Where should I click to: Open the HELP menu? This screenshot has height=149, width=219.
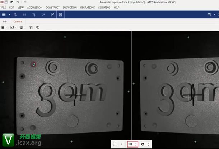pyautogui.click(x=116, y=8)
